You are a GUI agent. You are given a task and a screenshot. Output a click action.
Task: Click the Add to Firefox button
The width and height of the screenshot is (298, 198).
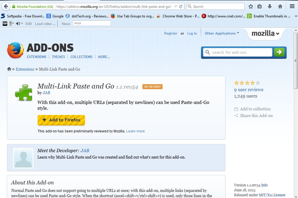[x=61, y=120]
